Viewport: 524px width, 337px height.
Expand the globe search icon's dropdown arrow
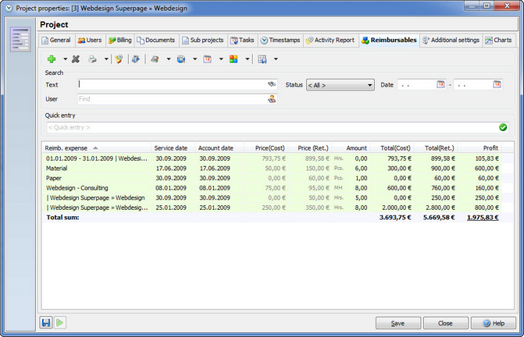click(194, 59)
